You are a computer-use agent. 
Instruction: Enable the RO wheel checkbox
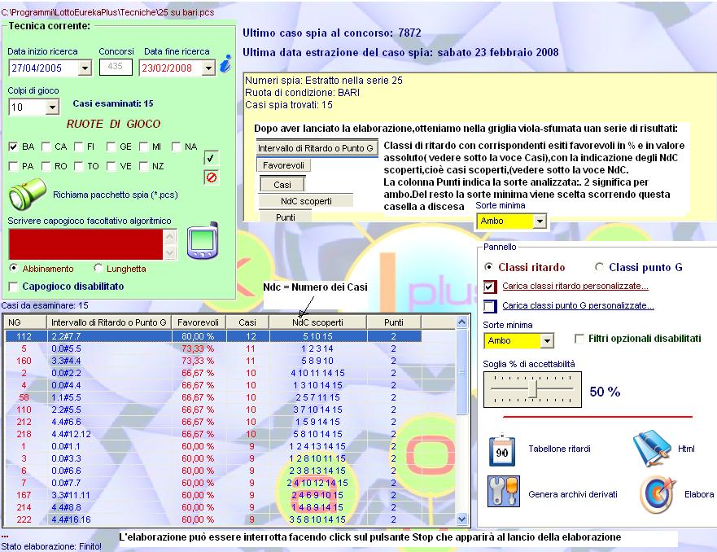[x=46, y=166]
